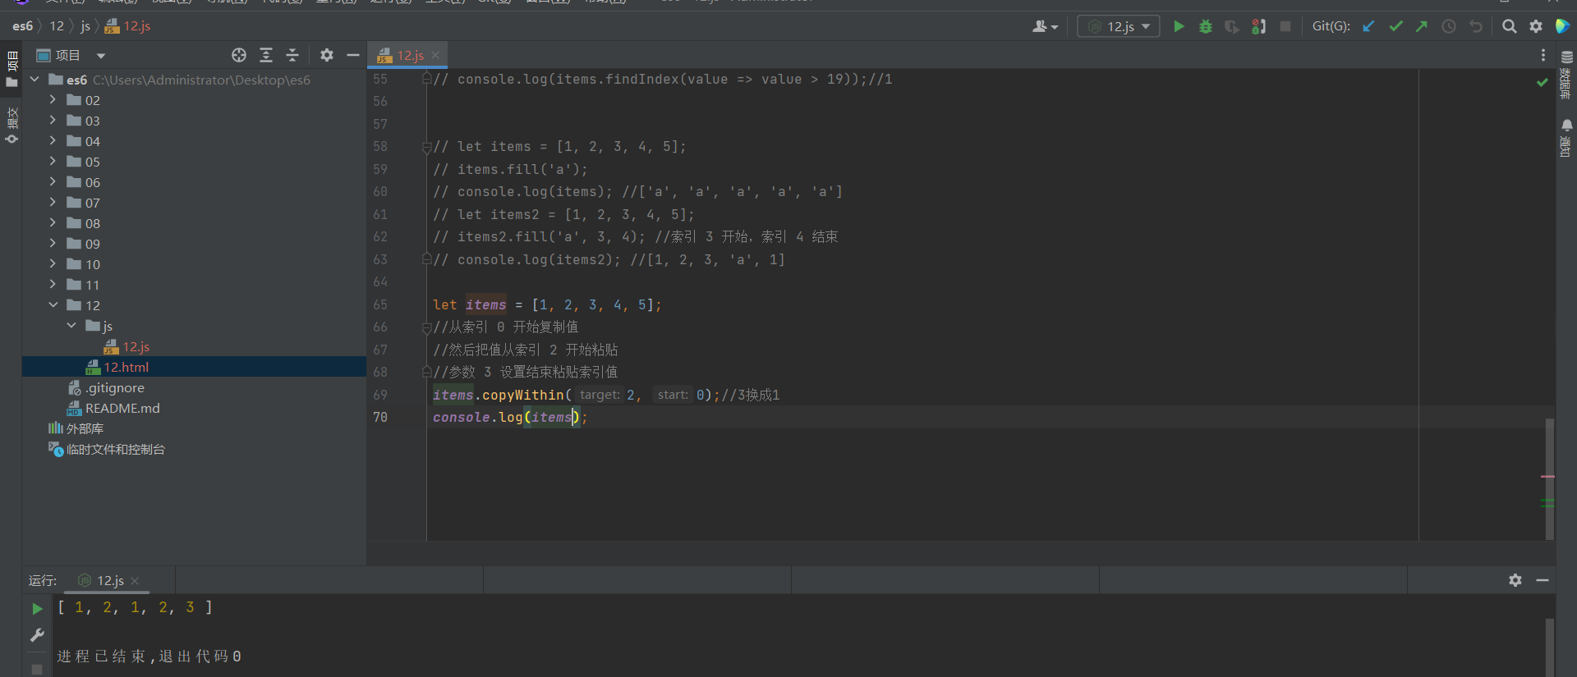Screen dimensions: 1577x677
Task: Show Git history clock icon
Action: [1449, 26]
